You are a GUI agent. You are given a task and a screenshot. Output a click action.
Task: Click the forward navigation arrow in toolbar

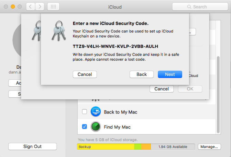pyautogui.click(x=40, y=7)
